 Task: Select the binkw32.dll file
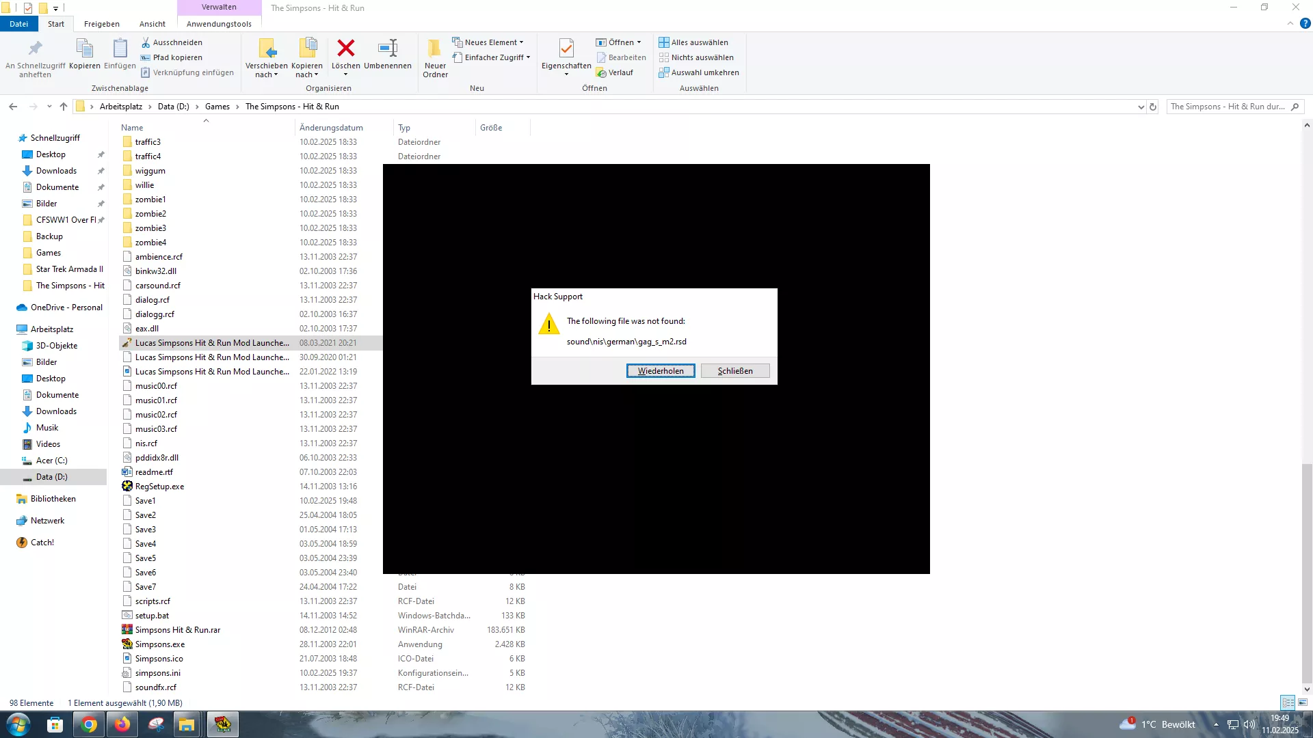(156, 271)
